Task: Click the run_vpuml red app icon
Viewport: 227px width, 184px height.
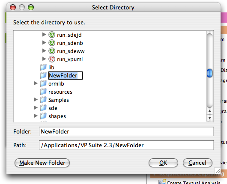Action: click(52, 59)
